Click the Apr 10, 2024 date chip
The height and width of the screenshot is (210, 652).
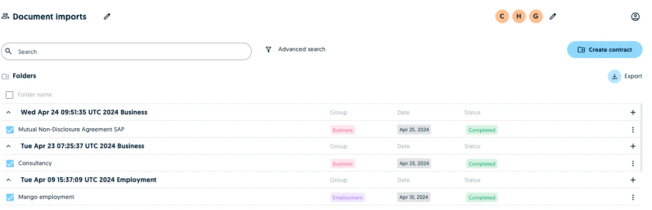coord(414,197)
